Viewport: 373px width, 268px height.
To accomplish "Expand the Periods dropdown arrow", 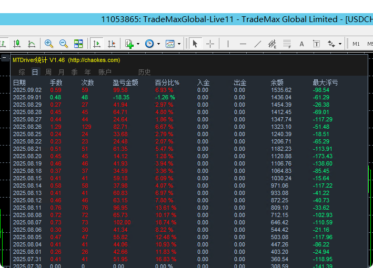I will [x=158, y=44].
